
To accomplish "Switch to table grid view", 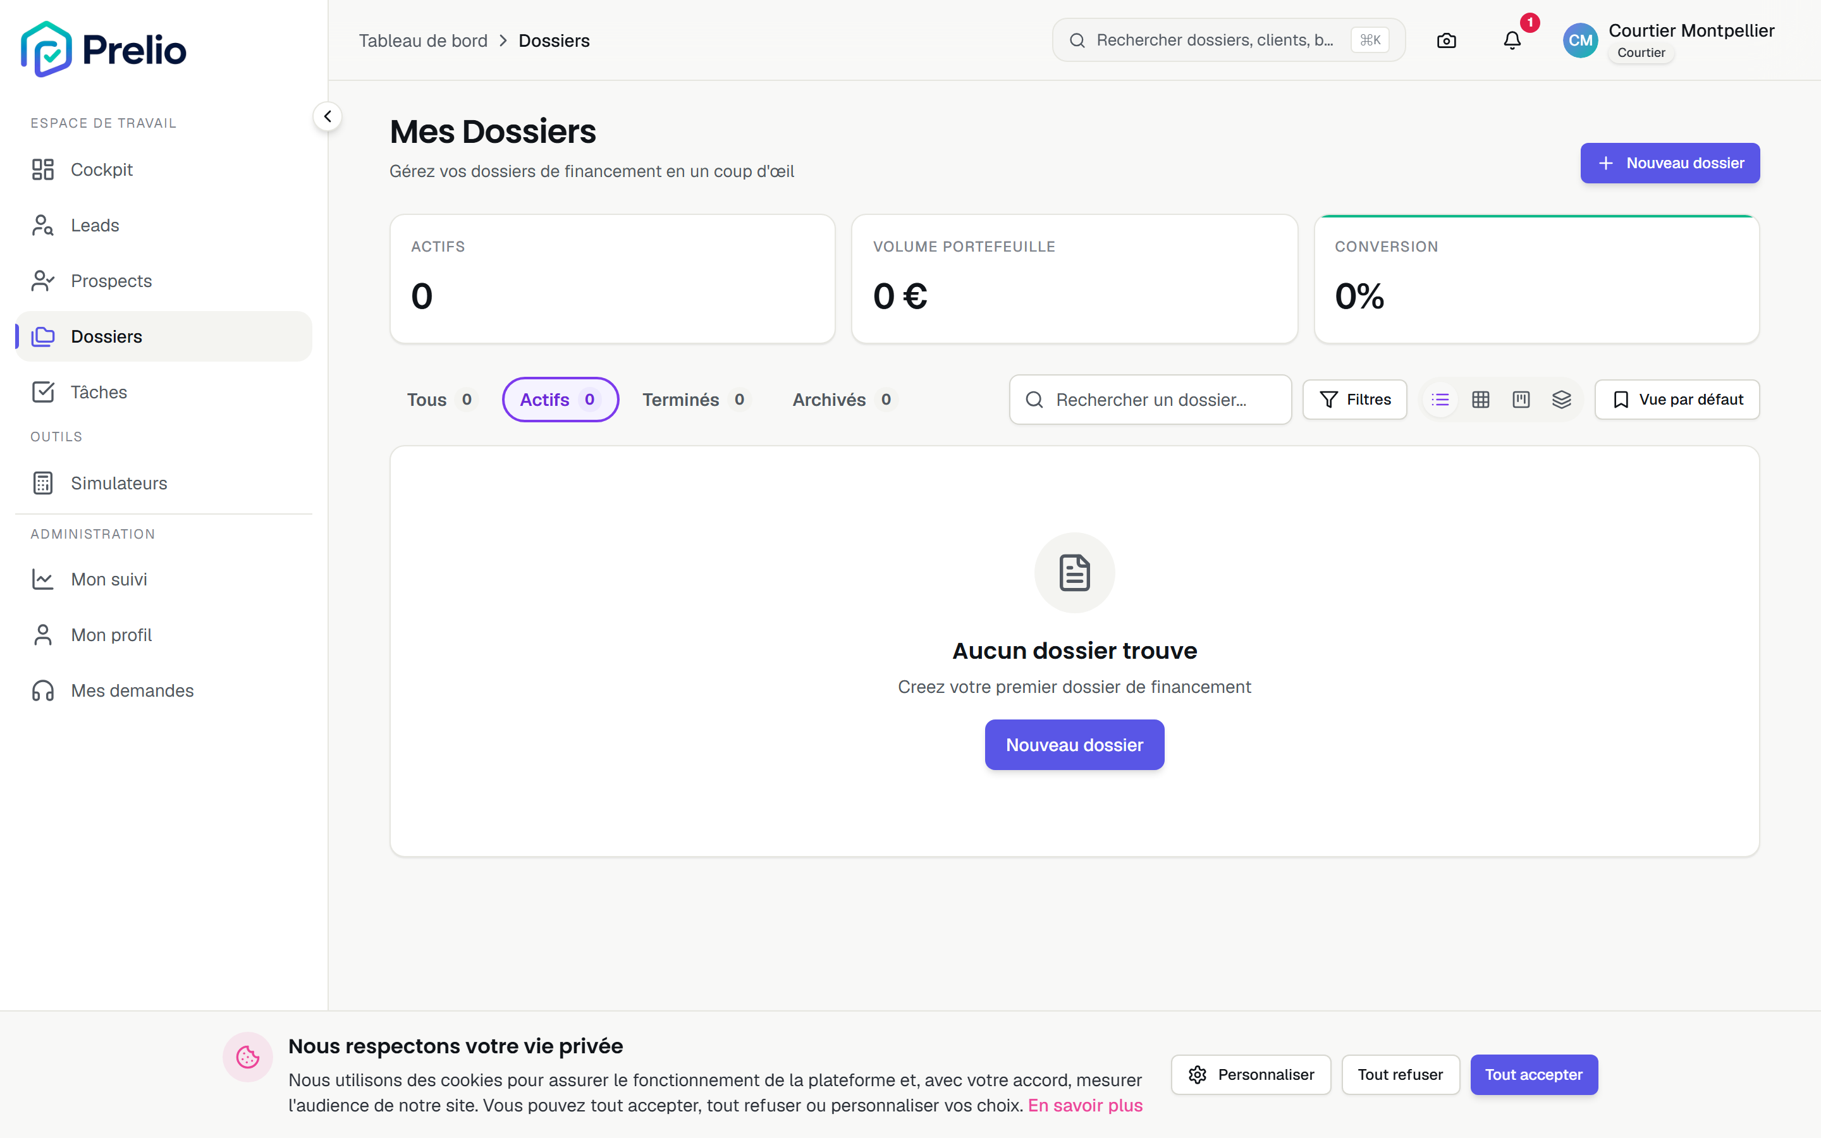I will (x=1481, y=400).
